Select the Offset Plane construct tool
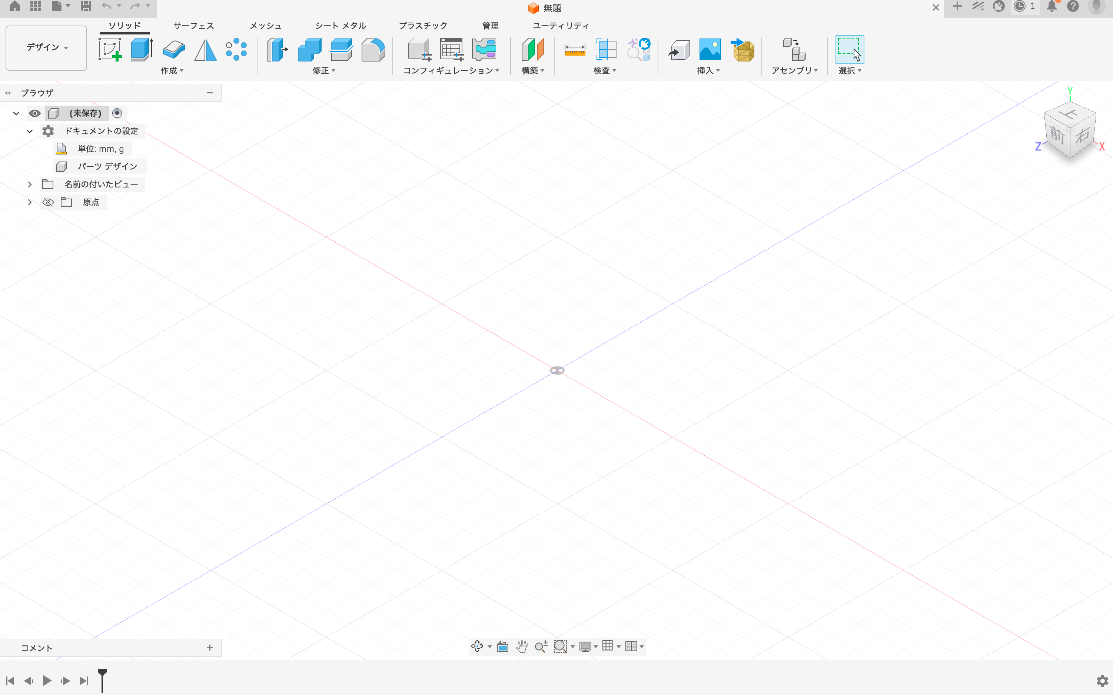Screen dimensions: 1113x695 pos(532,50)
